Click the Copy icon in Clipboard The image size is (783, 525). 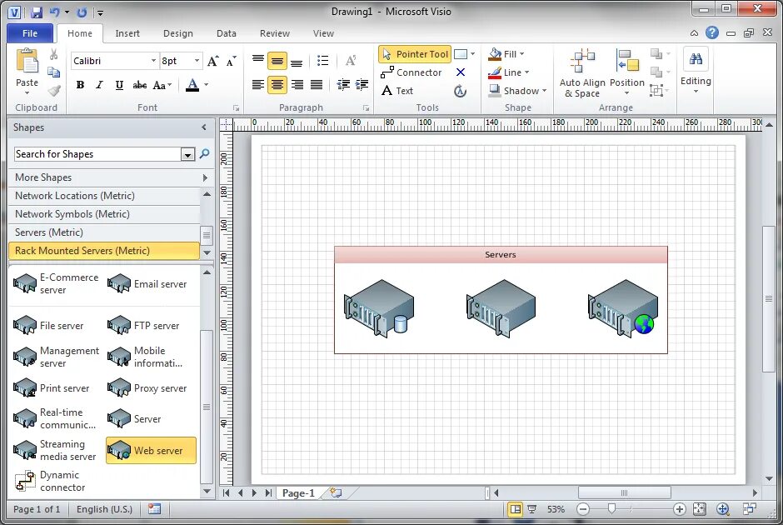click(53, 72)
